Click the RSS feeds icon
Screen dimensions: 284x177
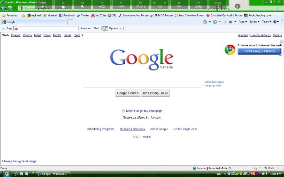coord(215,22)
